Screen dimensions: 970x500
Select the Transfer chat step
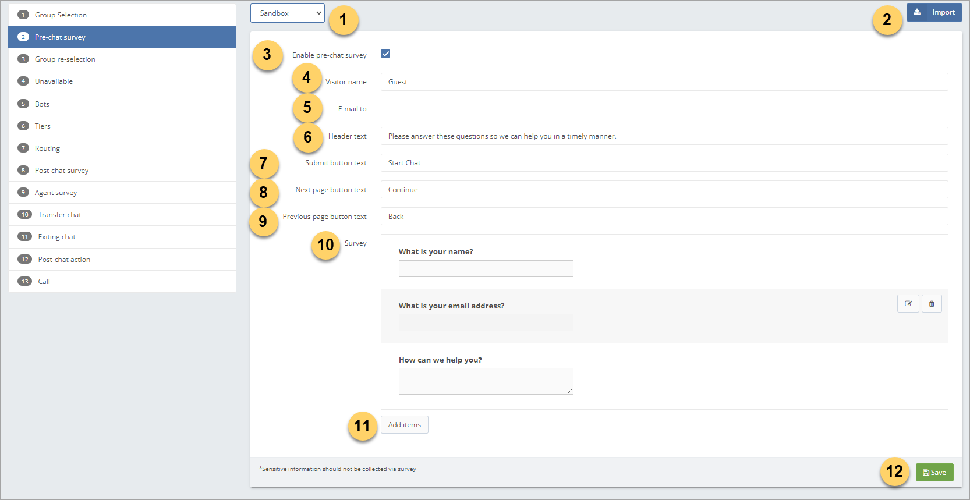tap(59, 215)
